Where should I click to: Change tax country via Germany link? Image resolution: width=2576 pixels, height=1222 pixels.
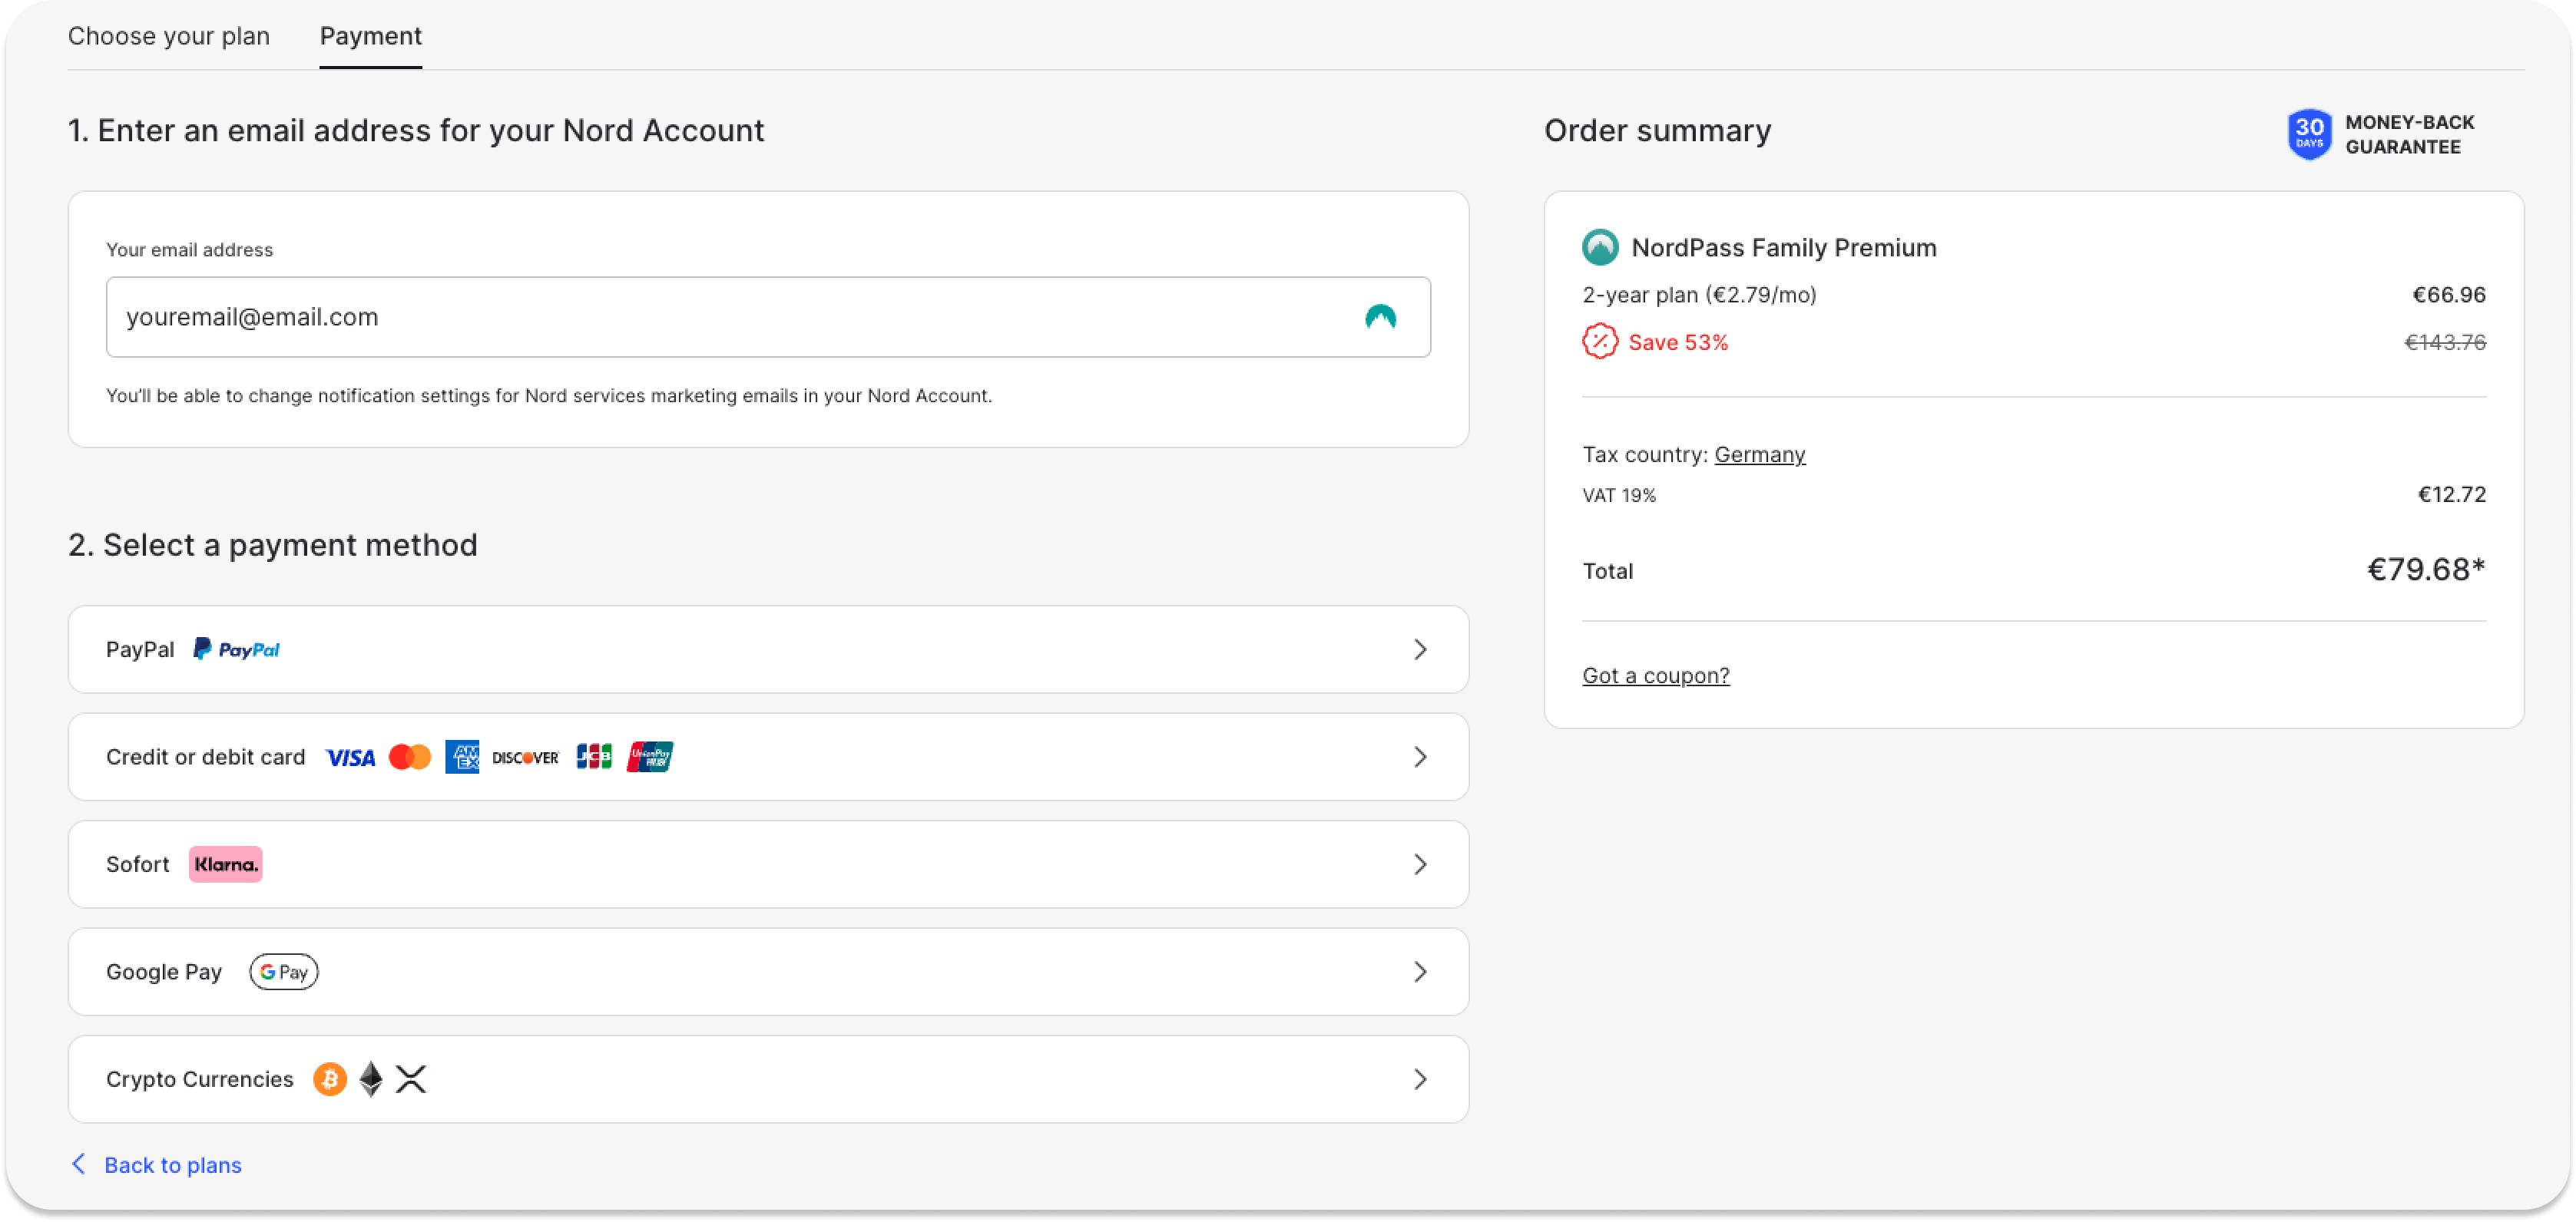coord(1759,454)
